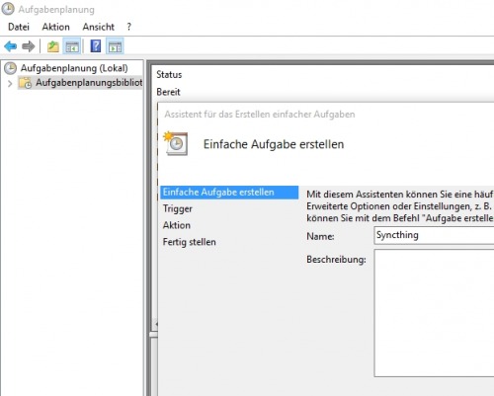Screen dimensions: 494x396
Task: Open the Datei menu
Action: [x=19, y=27]
